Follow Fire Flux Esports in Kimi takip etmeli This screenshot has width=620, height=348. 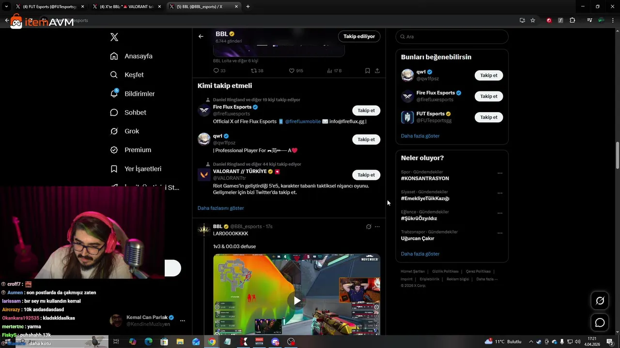[x=366, y=110]
